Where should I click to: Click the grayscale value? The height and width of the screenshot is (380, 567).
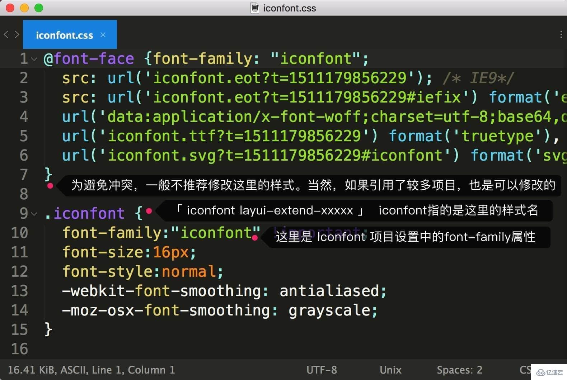[x=329, y=310]
